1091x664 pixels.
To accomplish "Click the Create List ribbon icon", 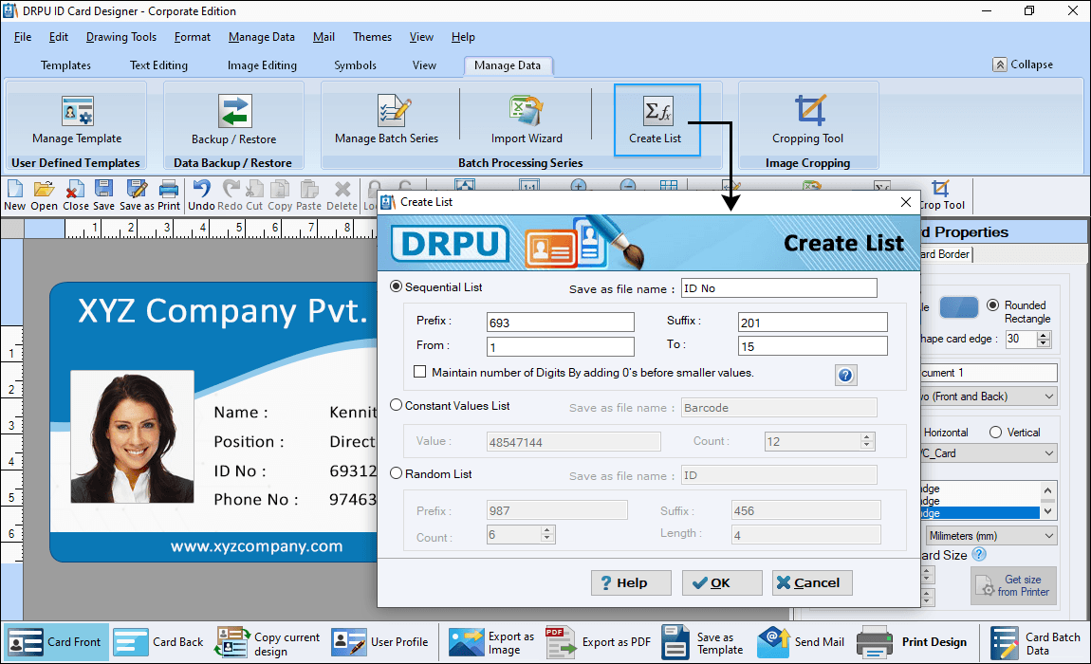I will coord(656,120).
